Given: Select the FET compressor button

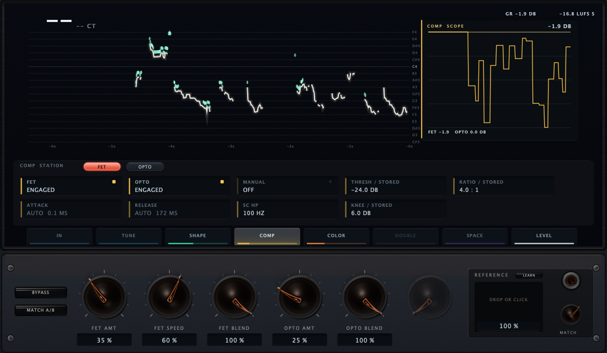Looking at the screenshot, I should (102, 167).
